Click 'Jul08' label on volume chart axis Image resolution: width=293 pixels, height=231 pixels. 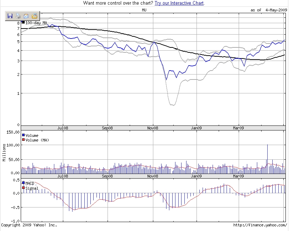coord(63,176)
